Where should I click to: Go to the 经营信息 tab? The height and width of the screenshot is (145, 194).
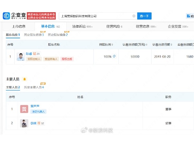point(146,26)
